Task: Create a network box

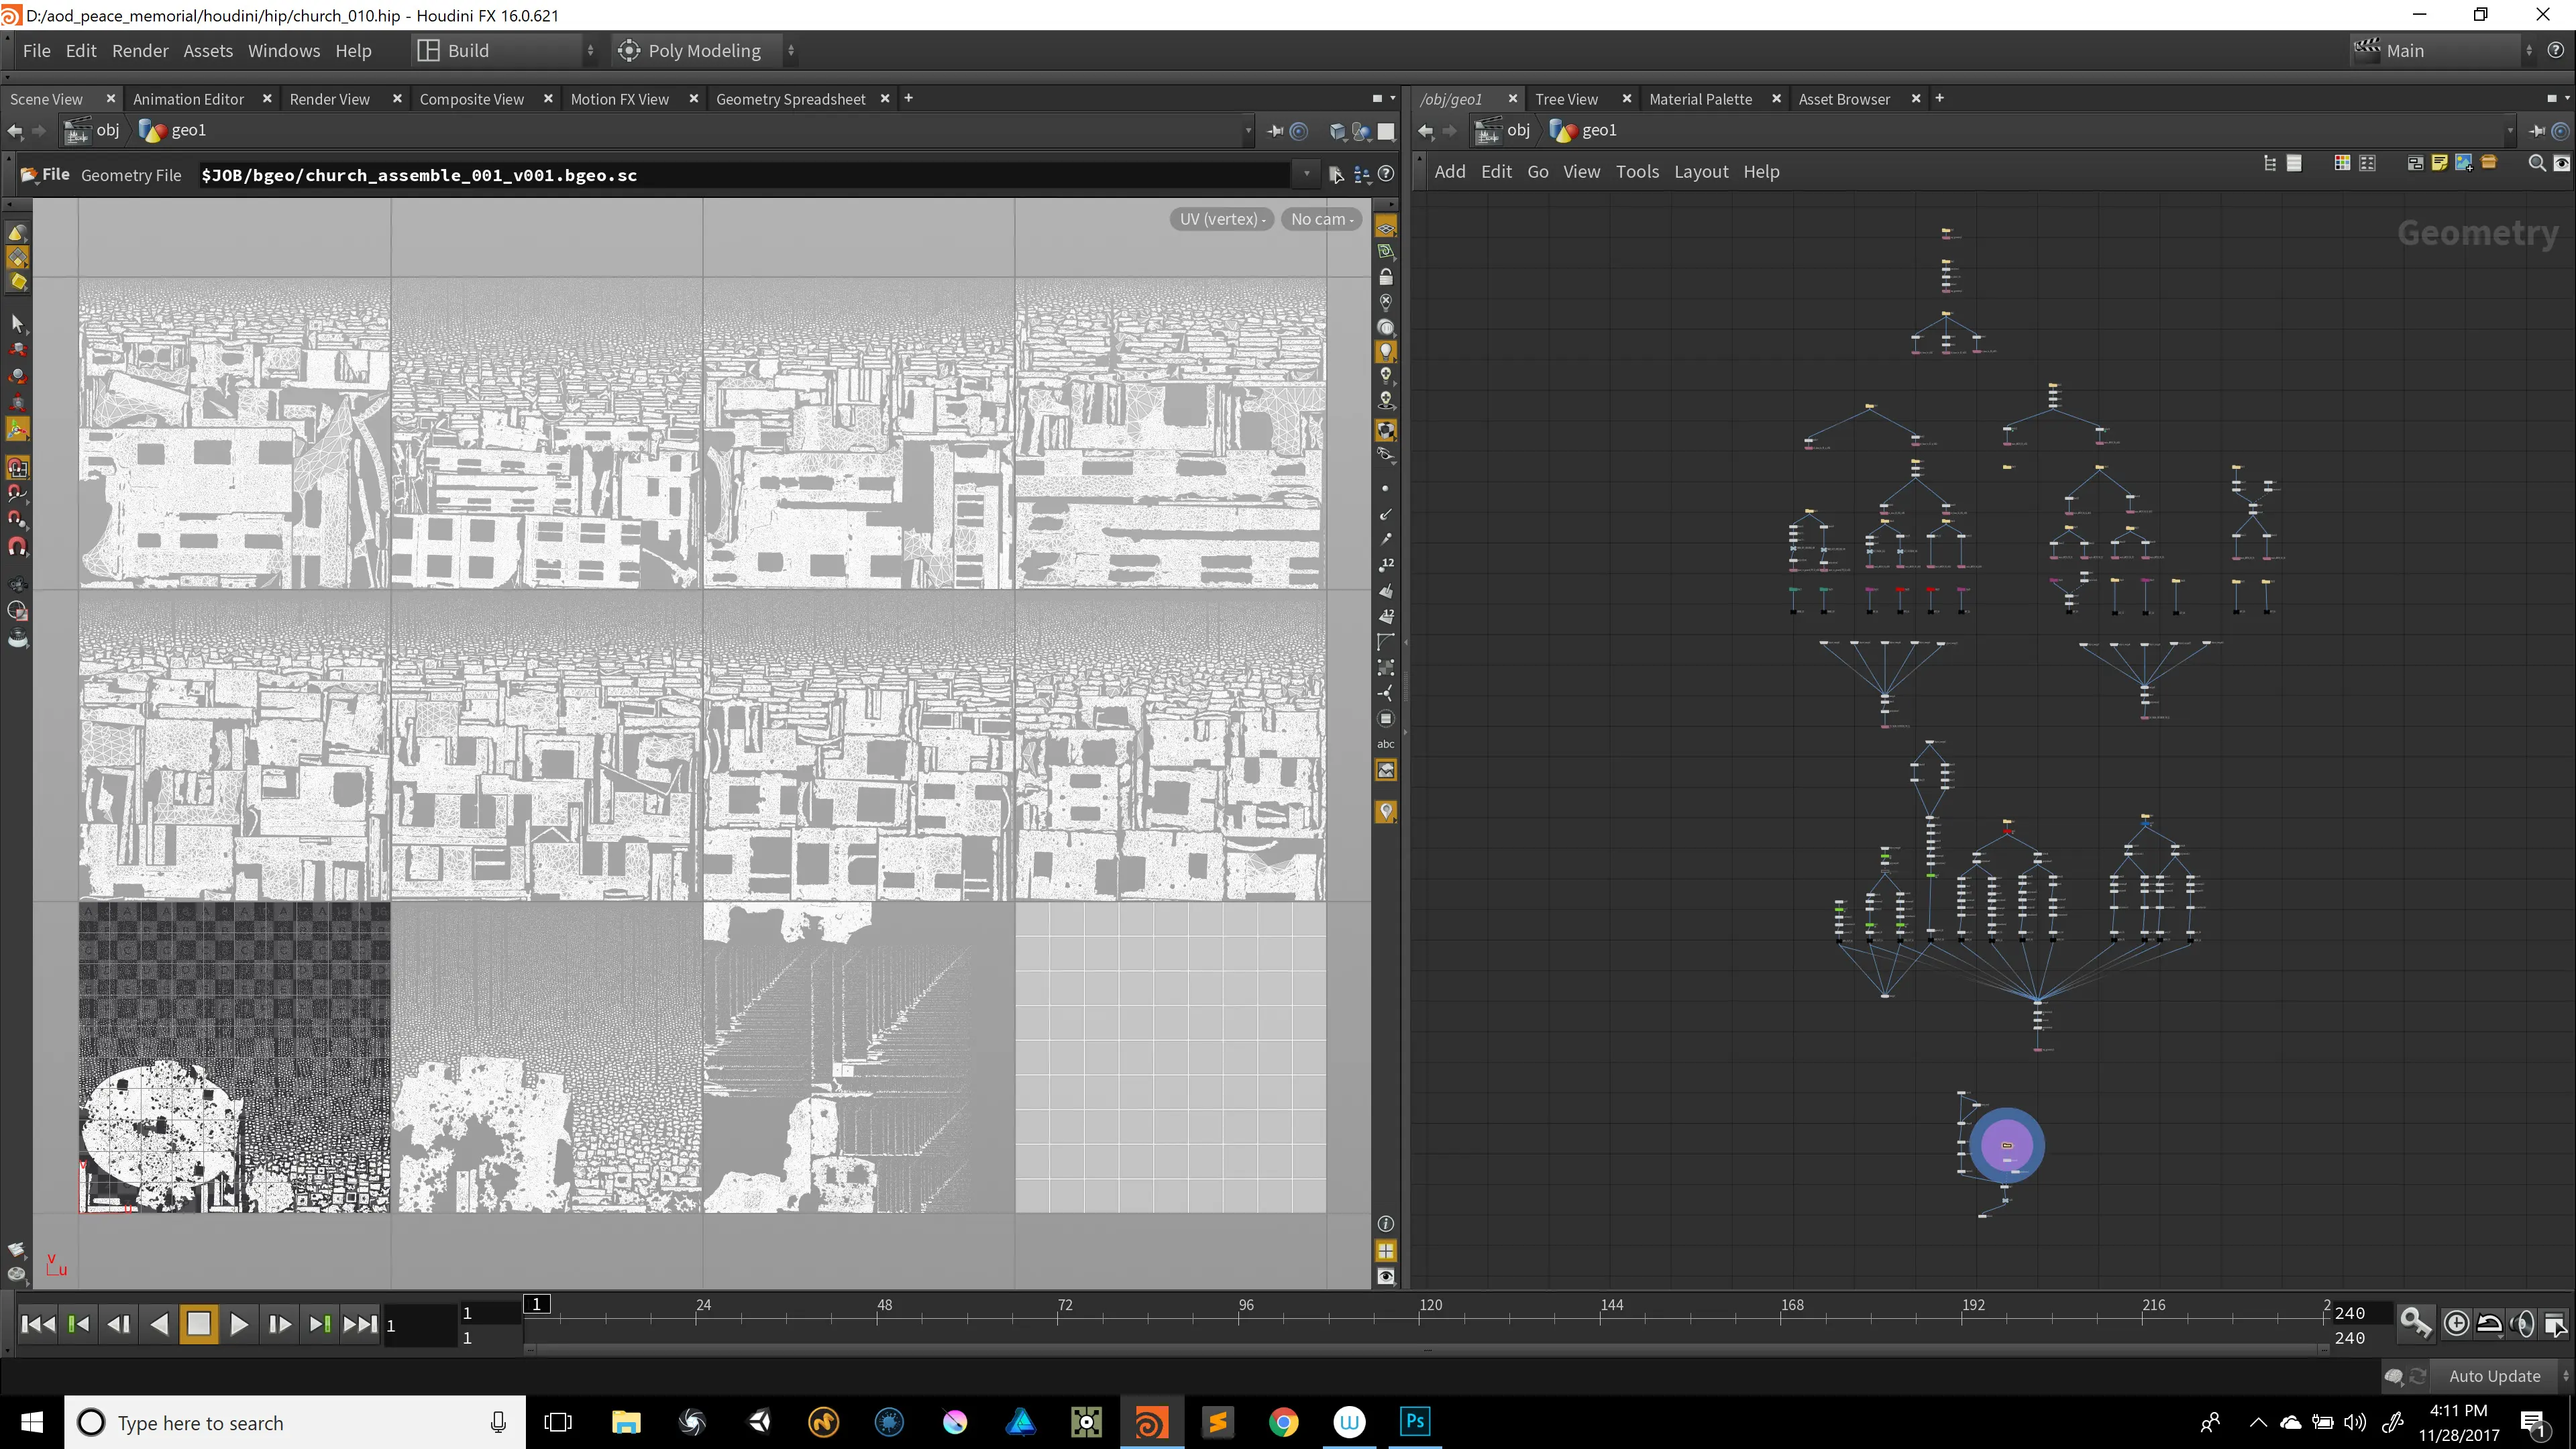Action: point(2415,163)
